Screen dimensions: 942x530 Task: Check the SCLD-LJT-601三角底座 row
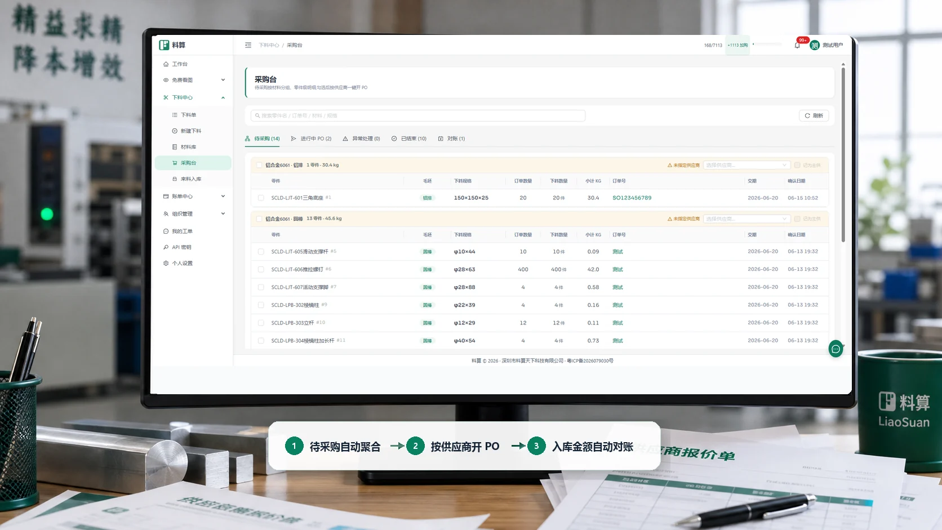[x=261, y=198]
